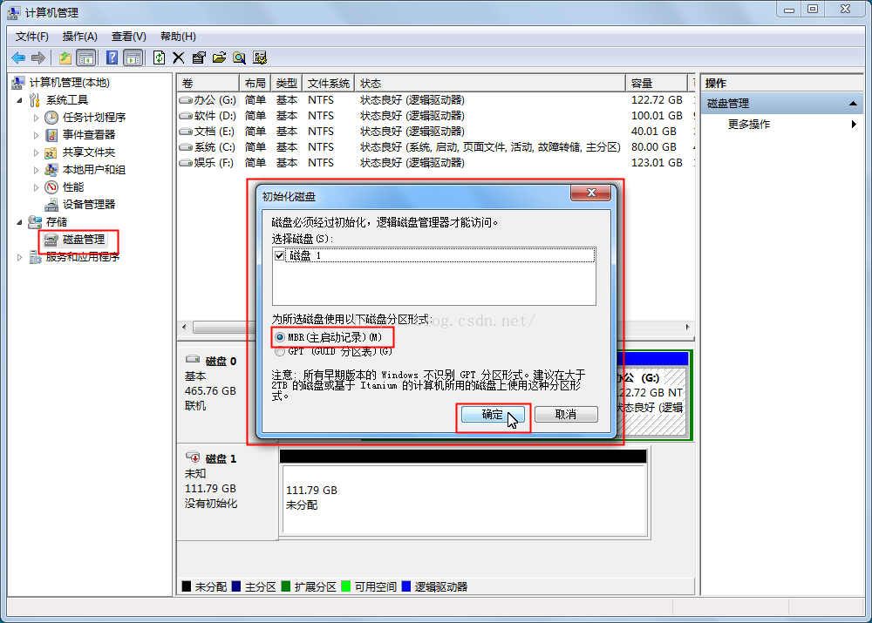Click the open folder toolbar icon

(219, 58)
